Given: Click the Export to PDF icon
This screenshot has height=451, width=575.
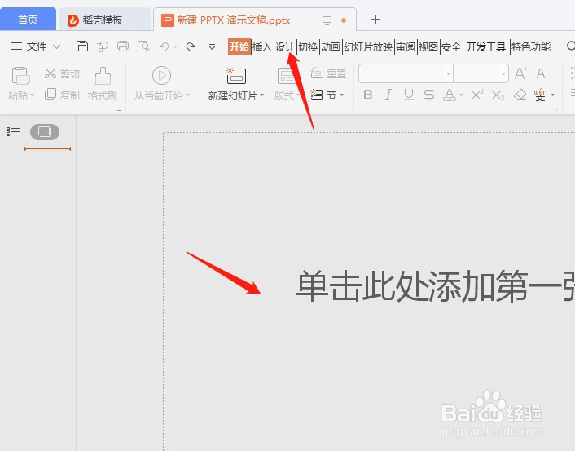Looking at the screenshot, I should coord(103,46).
